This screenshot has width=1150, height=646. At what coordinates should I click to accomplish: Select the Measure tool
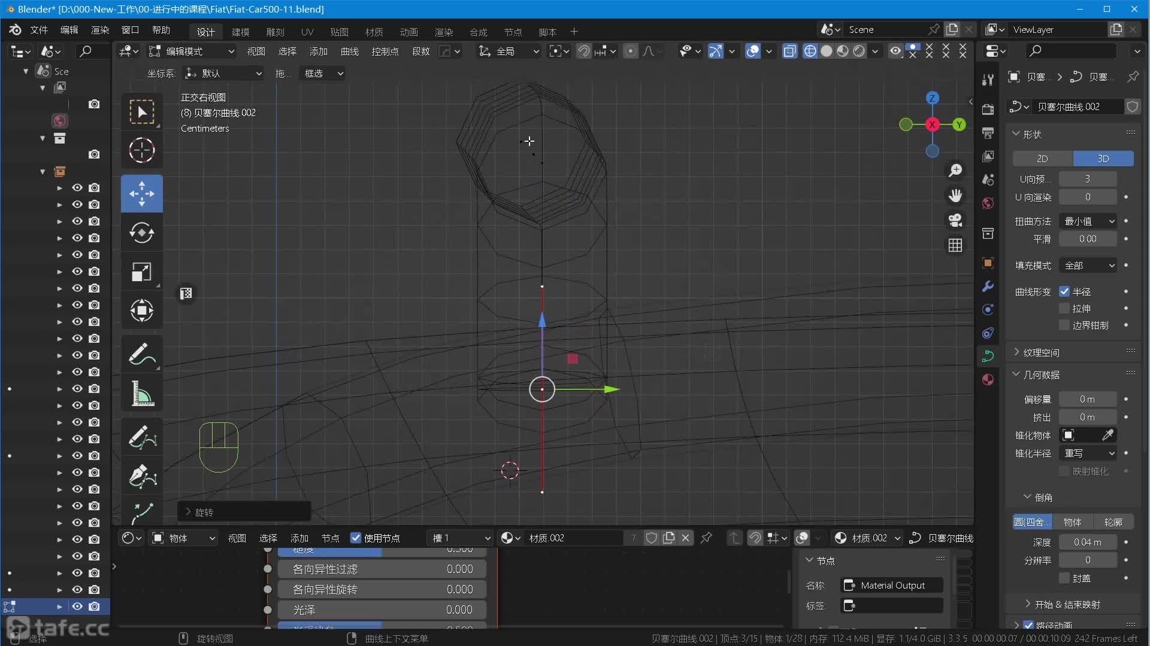[x=142, y=394]
